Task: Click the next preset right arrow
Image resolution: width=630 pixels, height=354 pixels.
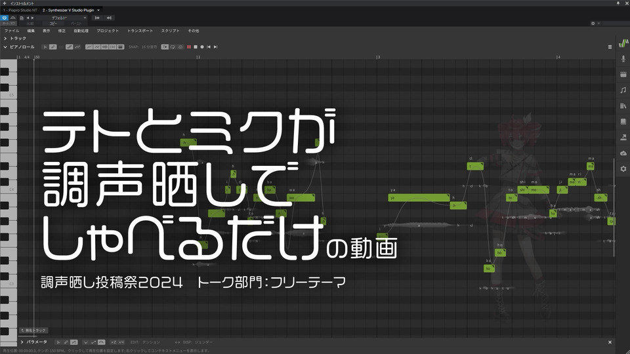Action: pyautogui.click(x=33, y=18)
